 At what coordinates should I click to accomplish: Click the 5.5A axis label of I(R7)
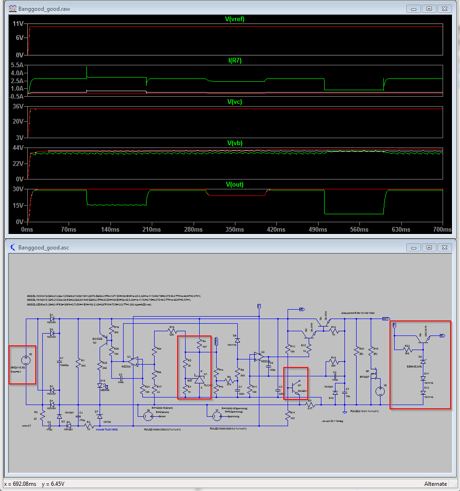point(17,65)
